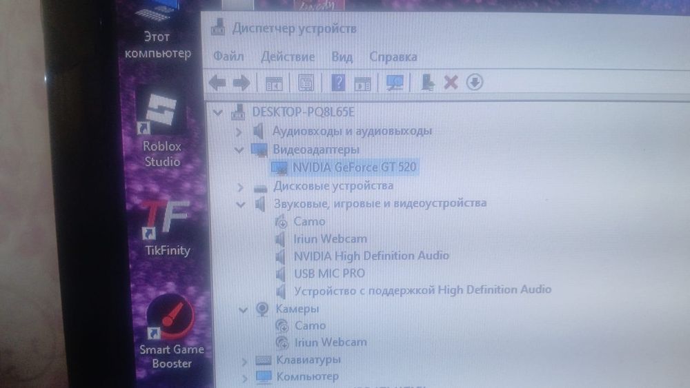Select the Камеры row
690x388 pixels.
tap(297, 309)
